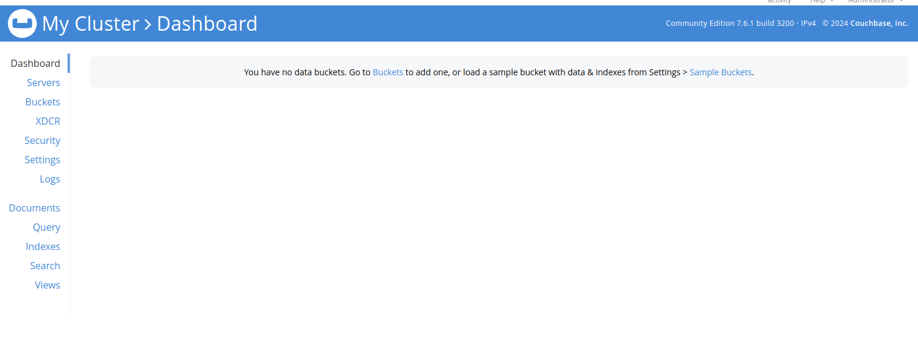Open the XDCR section
This screenshot has height=356, width=918.
click(x=48, y=121)
